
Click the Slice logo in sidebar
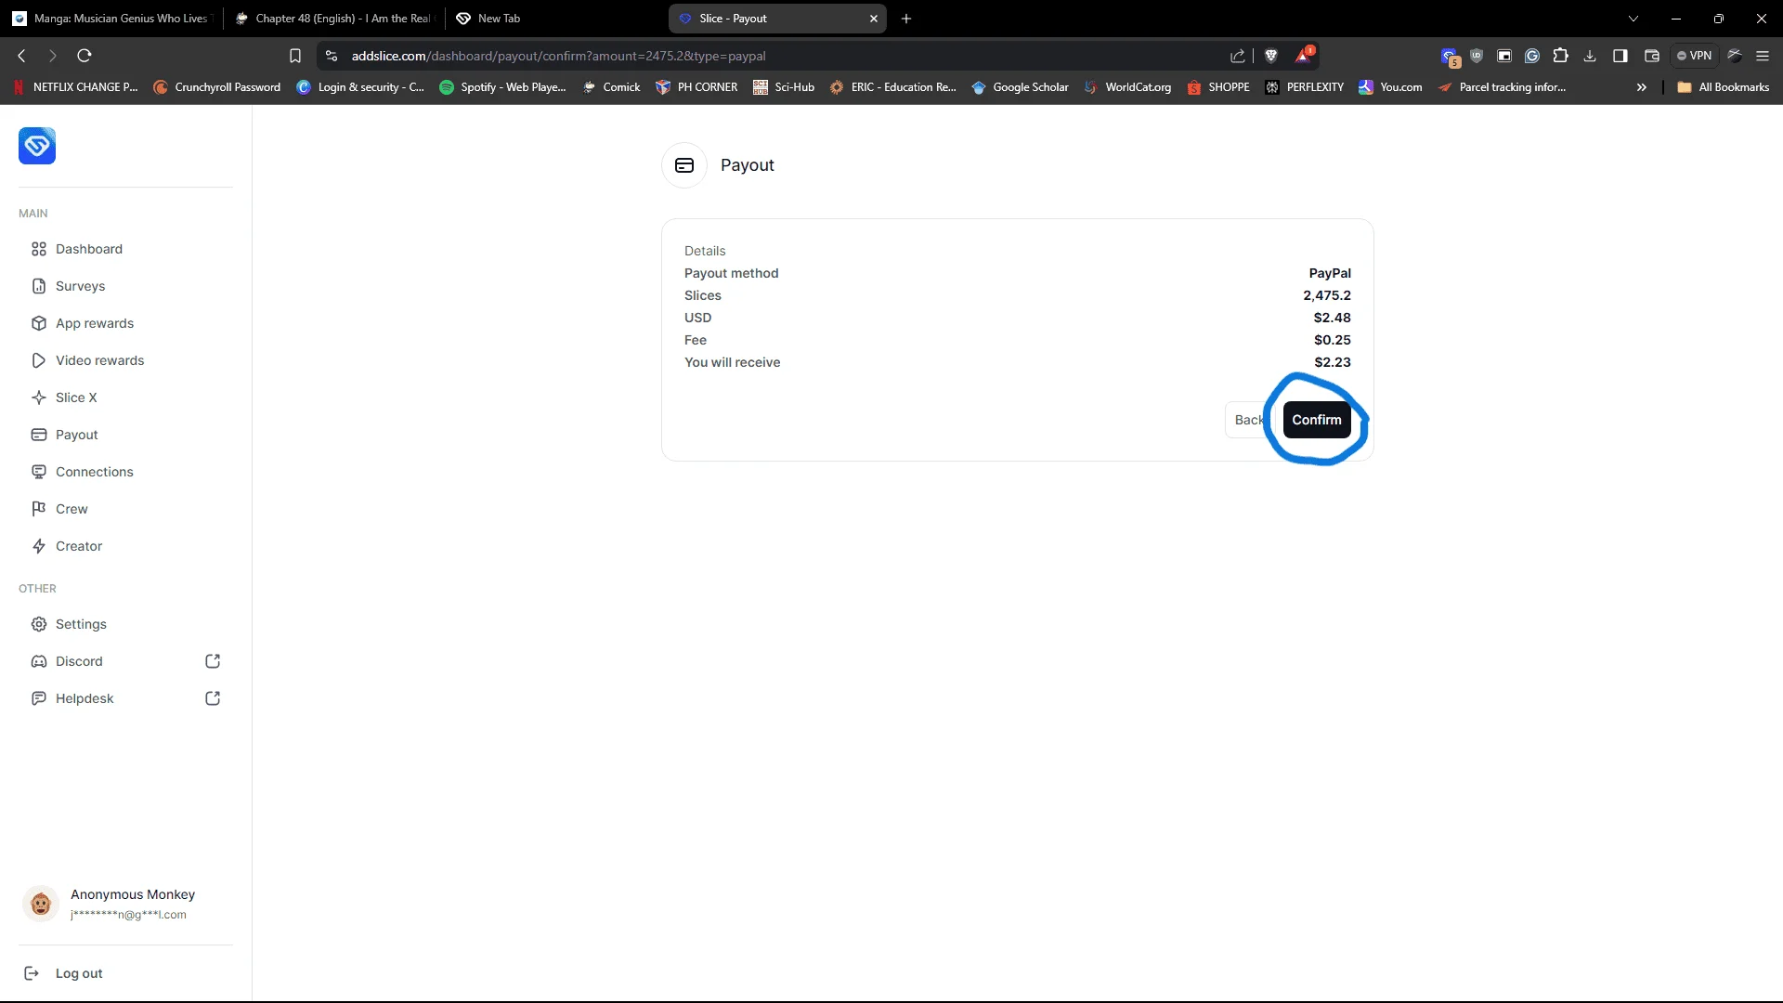click(37, 146)
